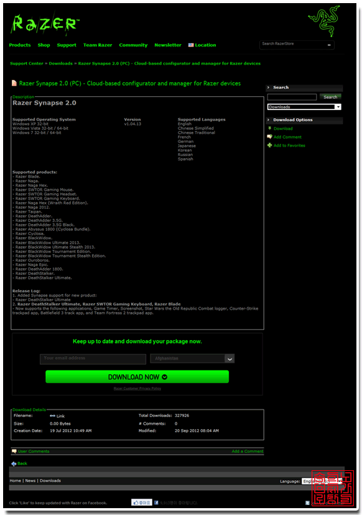Image resolution: width=362 pixels, height=515 pixels.
Task: Open the Downloads category dropdown
Action: coord(304,107)
